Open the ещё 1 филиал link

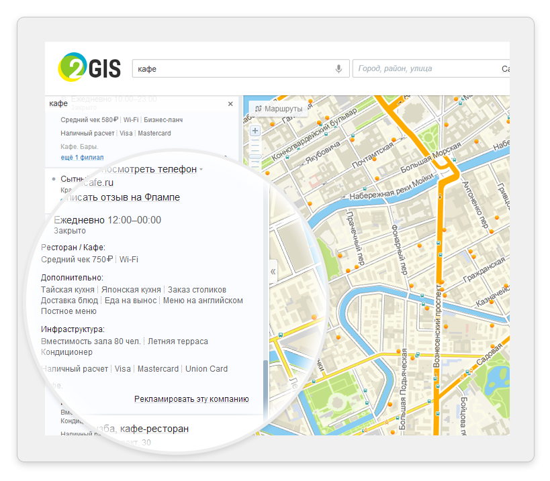(82, 157)
